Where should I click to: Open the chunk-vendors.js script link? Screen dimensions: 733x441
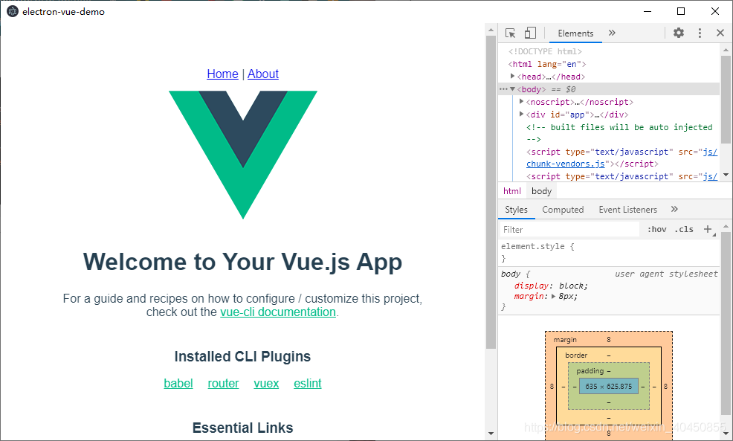tap(565, 164)
